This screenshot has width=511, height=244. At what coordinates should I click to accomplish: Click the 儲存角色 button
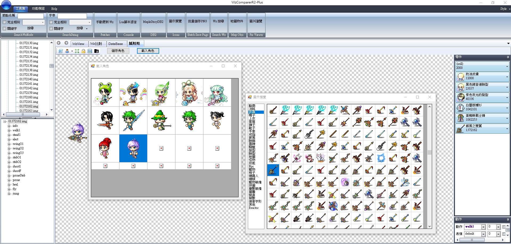point(118,51)
